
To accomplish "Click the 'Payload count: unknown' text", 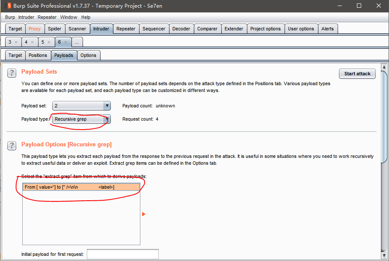I will tap(148, 106).
